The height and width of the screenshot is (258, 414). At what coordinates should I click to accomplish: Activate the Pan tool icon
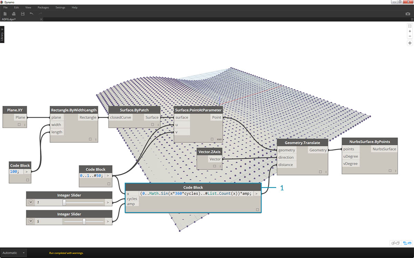[410, 43]
